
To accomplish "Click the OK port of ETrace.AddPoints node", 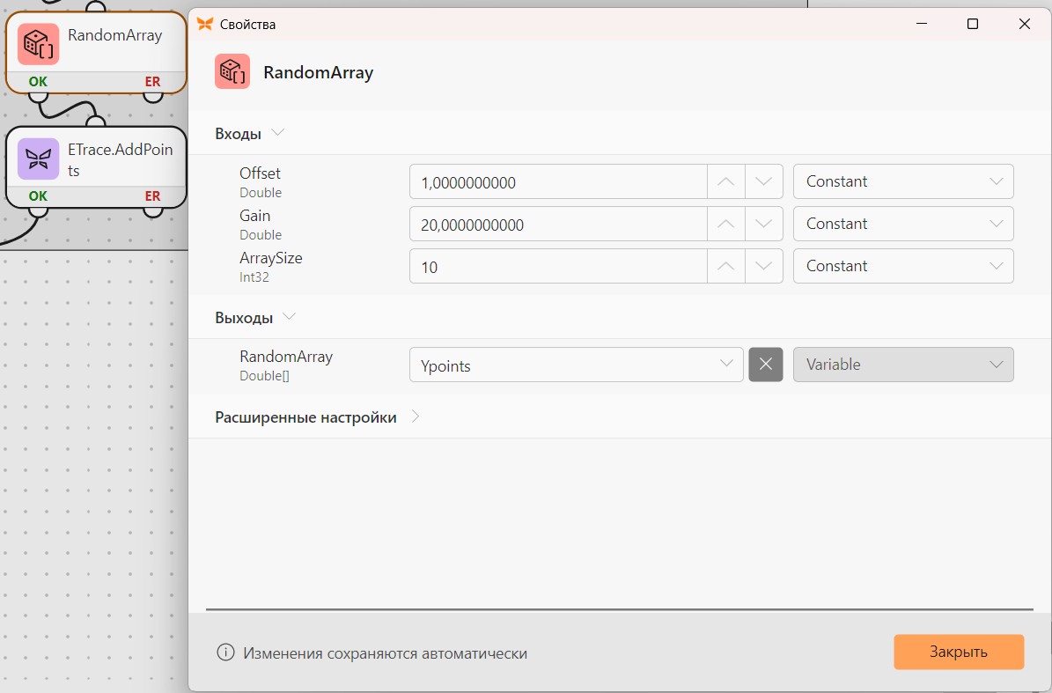I will pos(38,195).
